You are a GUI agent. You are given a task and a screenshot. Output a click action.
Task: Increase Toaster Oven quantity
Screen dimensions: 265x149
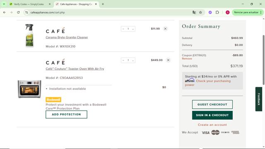(x=133, y=60)
